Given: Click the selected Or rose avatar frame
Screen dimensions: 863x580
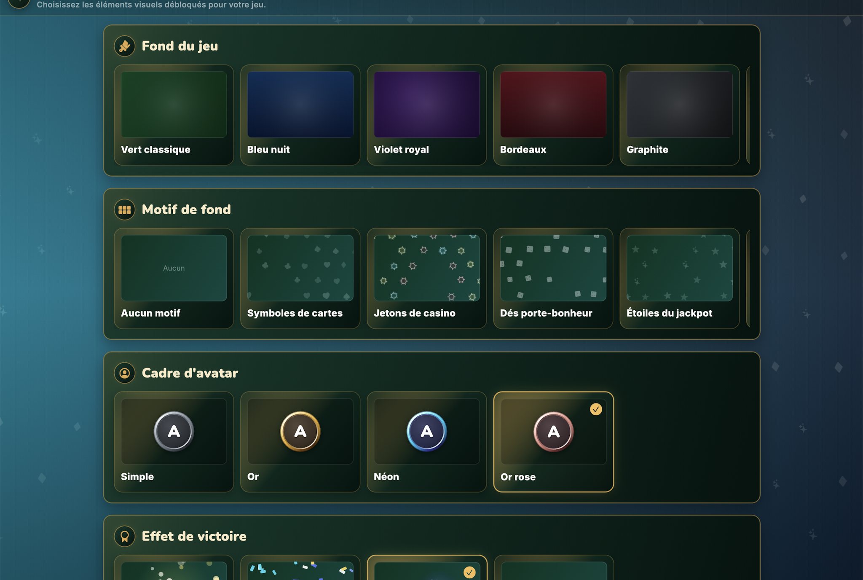Looking at the screenshot, I should [x=553, y=442].
